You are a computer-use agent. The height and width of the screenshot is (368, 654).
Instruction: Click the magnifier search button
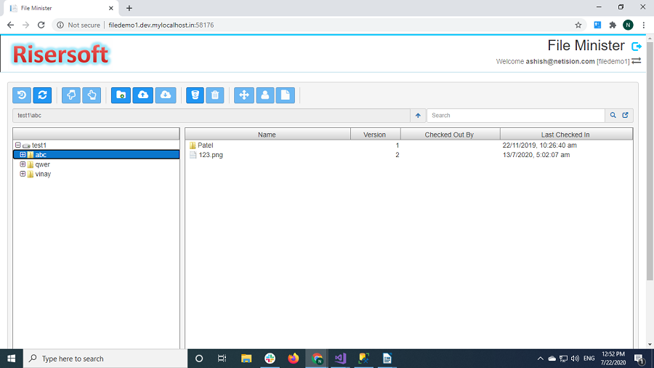(613, 116)
